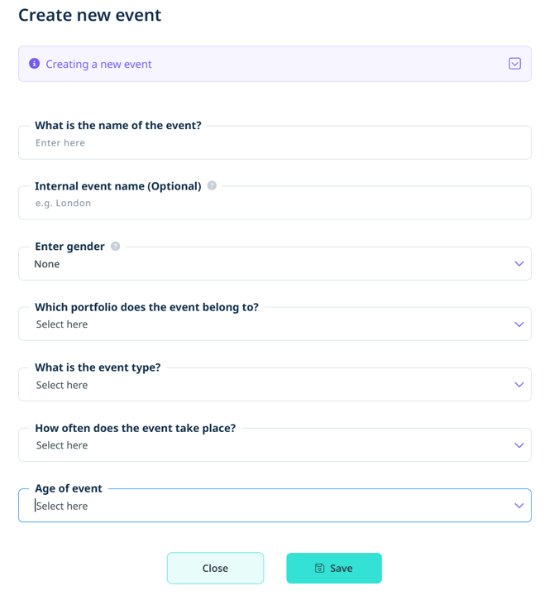Click the gender field chevron arrow
554x605 pixels.
click(x=519, y=264)
